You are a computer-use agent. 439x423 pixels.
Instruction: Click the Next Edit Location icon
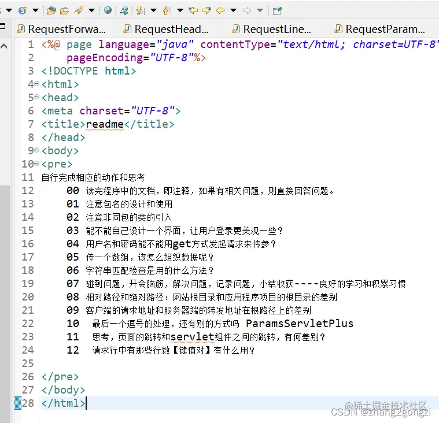[206, 10]
